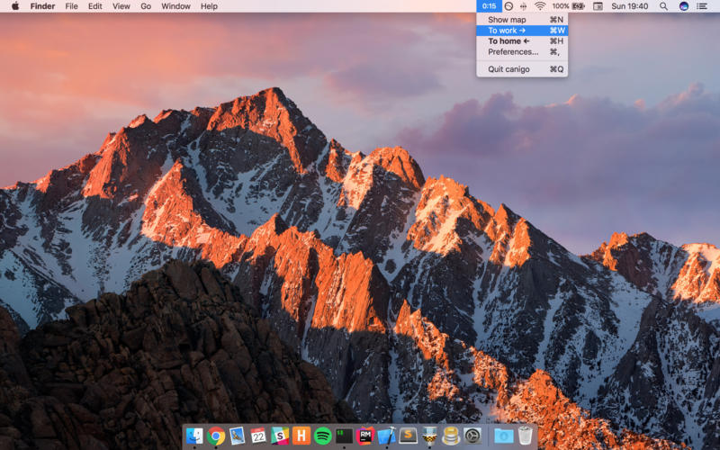Open Finder from the Dock

pos(194,436)
